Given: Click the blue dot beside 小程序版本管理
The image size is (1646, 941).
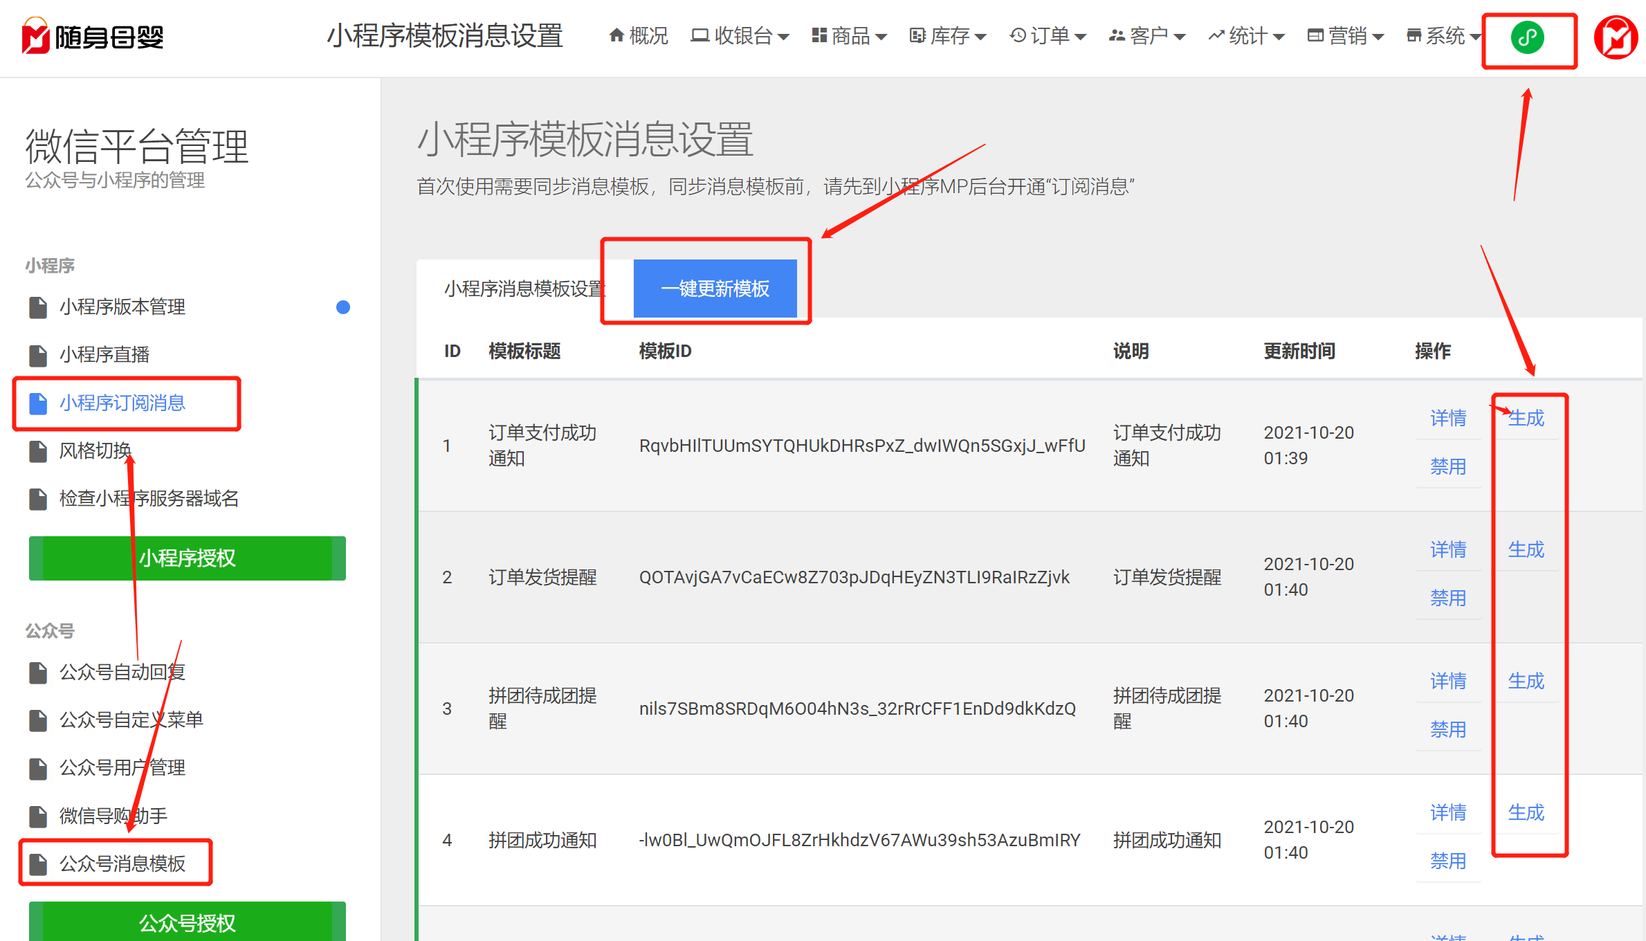Looking at the screenshot, I should click(x=342, y=307).
